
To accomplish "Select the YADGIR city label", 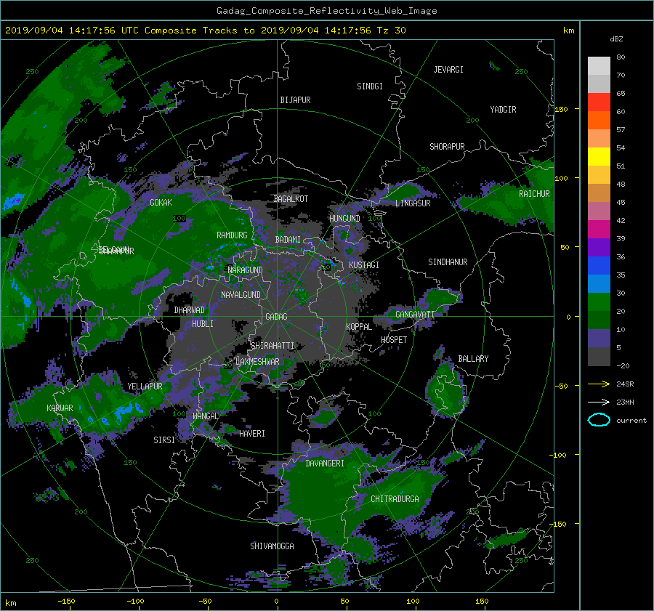I will click(503, 110).
